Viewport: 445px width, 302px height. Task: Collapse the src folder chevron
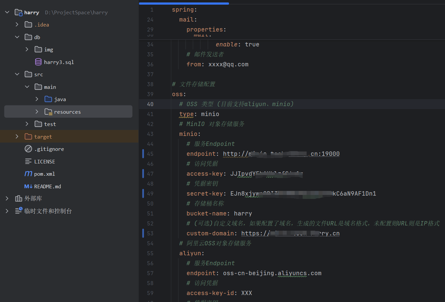(x=17, y=74)
